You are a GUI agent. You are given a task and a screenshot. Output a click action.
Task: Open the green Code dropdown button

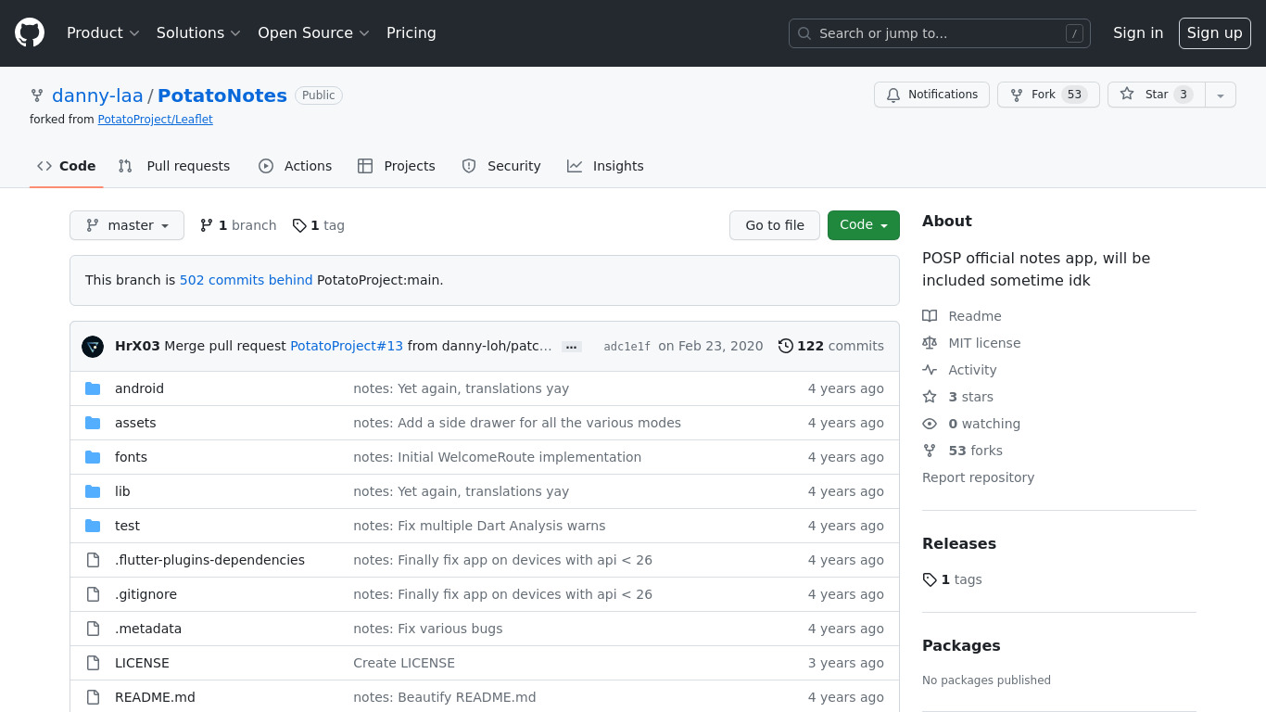(x=864, y=225)
